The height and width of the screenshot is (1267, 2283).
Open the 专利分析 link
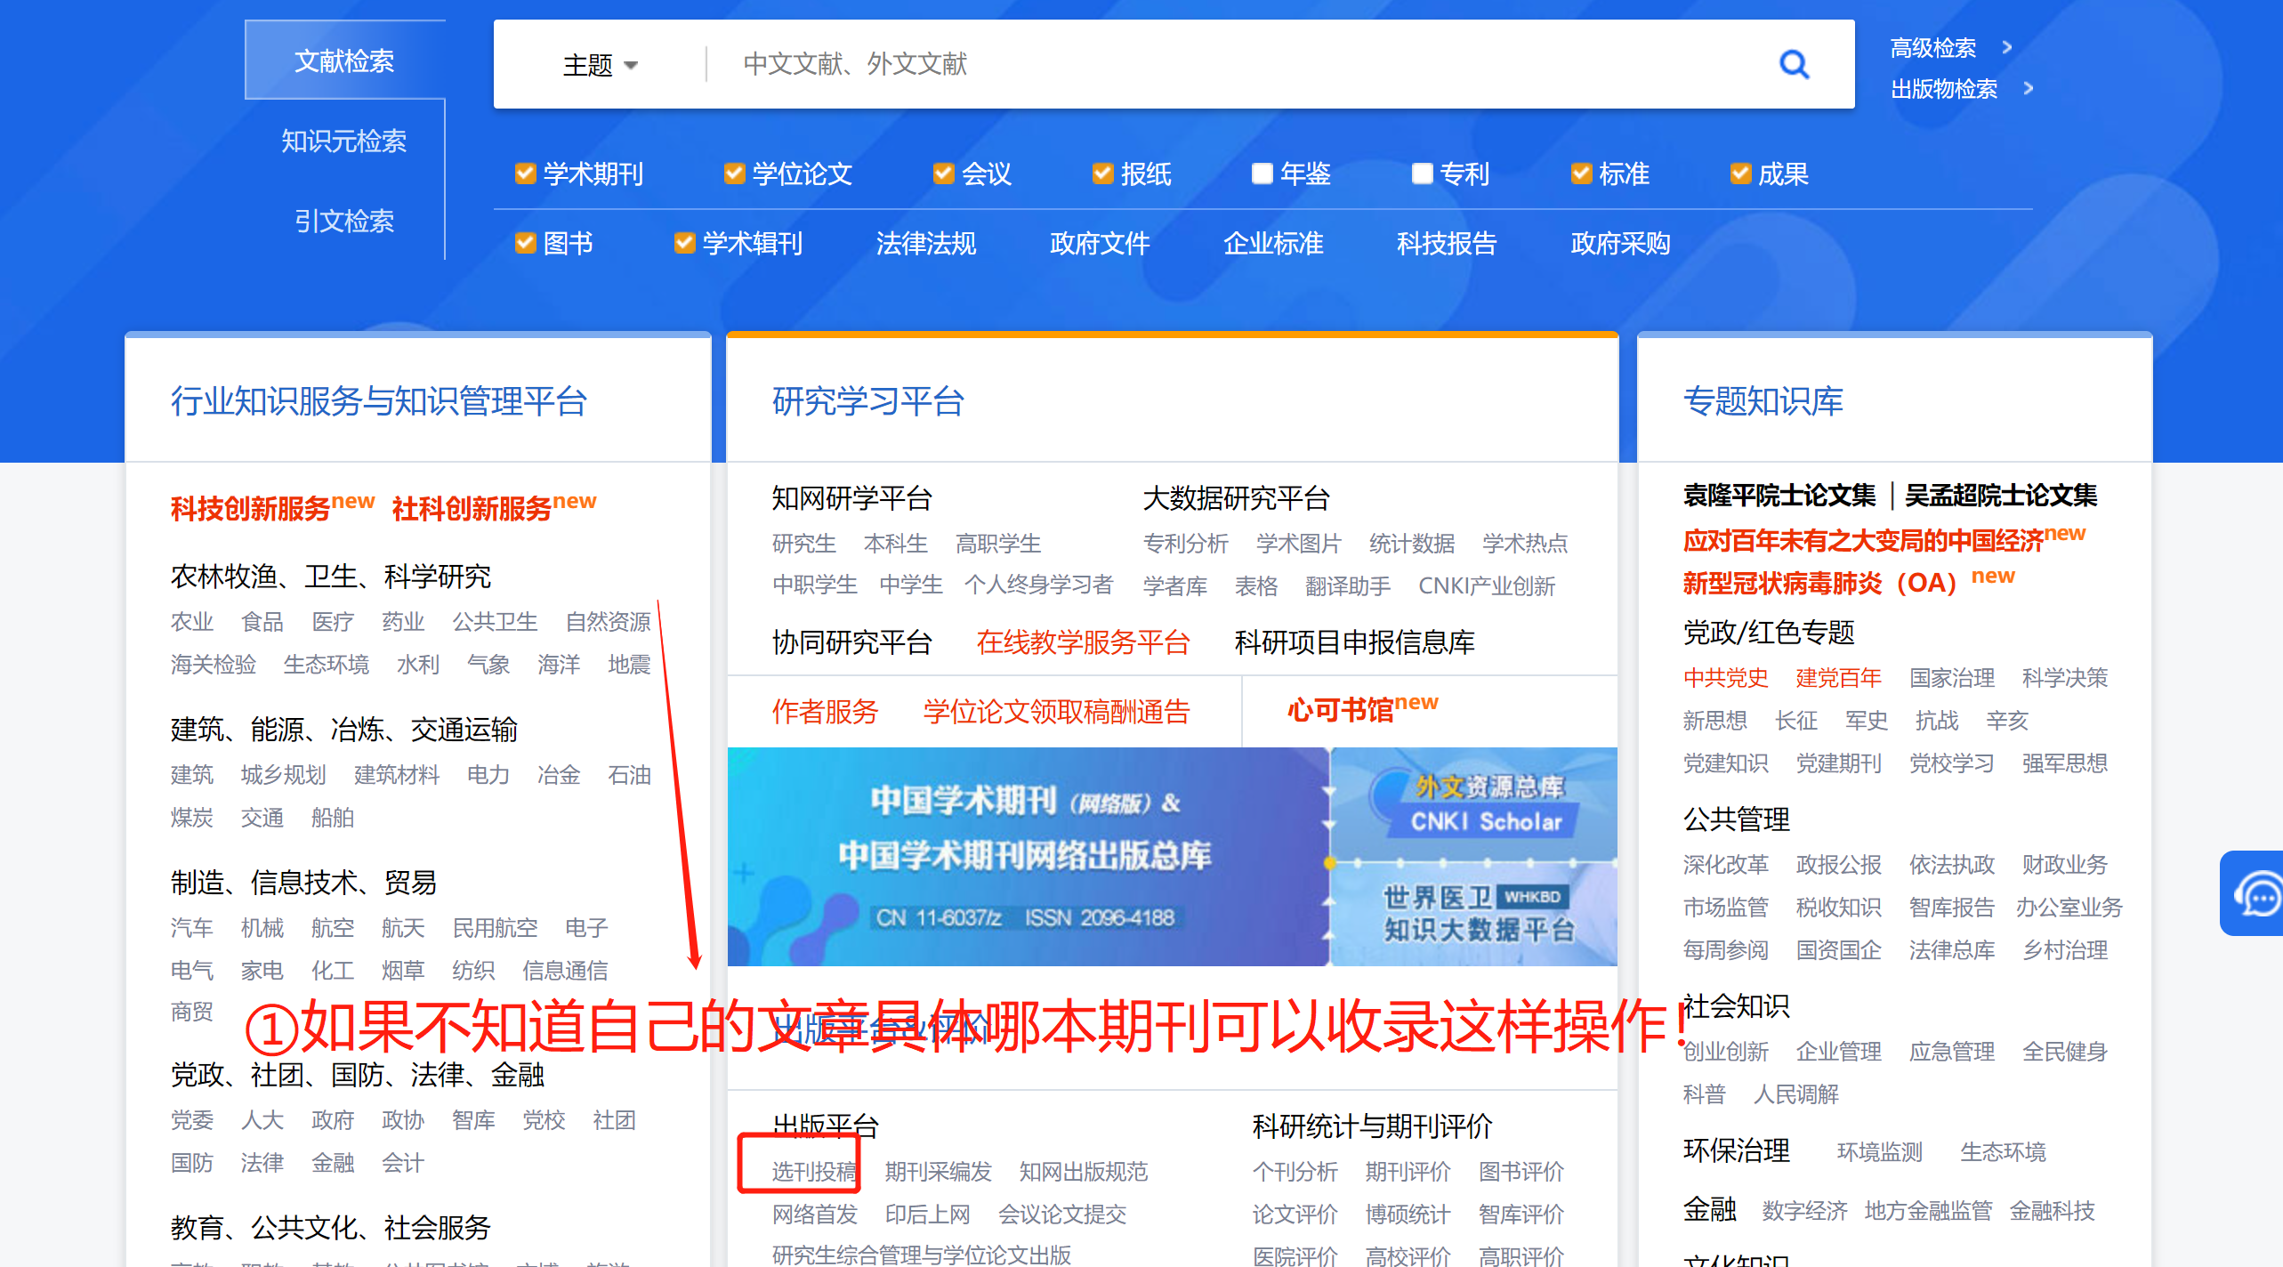1185,543
